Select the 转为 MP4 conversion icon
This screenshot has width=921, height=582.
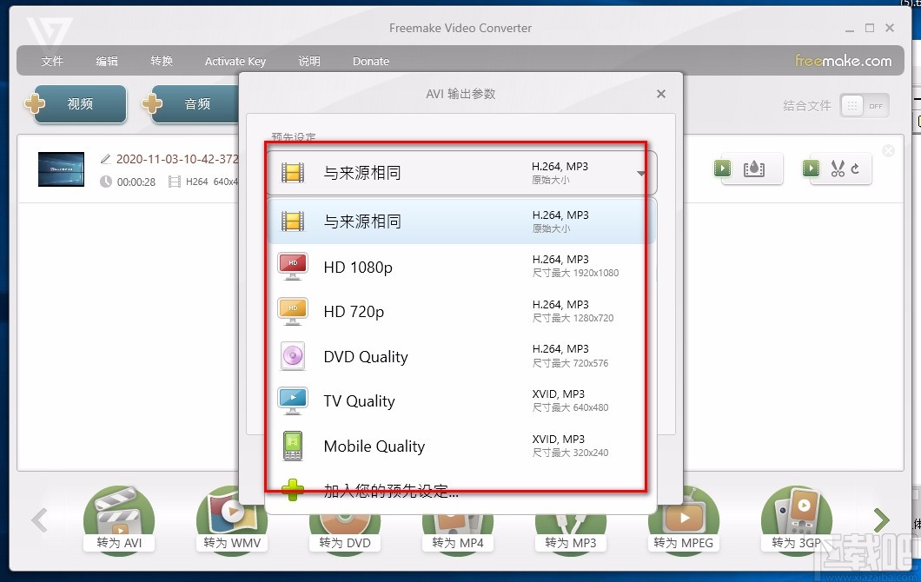pos(457,519)
